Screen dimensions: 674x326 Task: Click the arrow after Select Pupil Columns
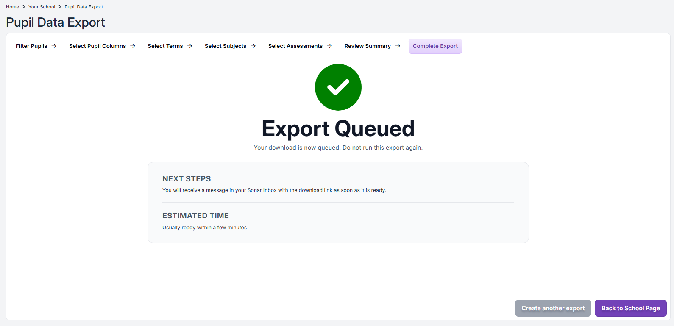(133, 46)
